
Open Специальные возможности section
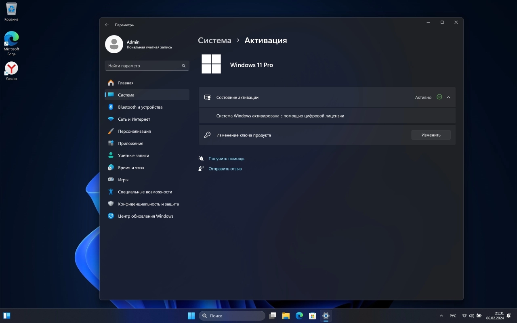(147, 192)
